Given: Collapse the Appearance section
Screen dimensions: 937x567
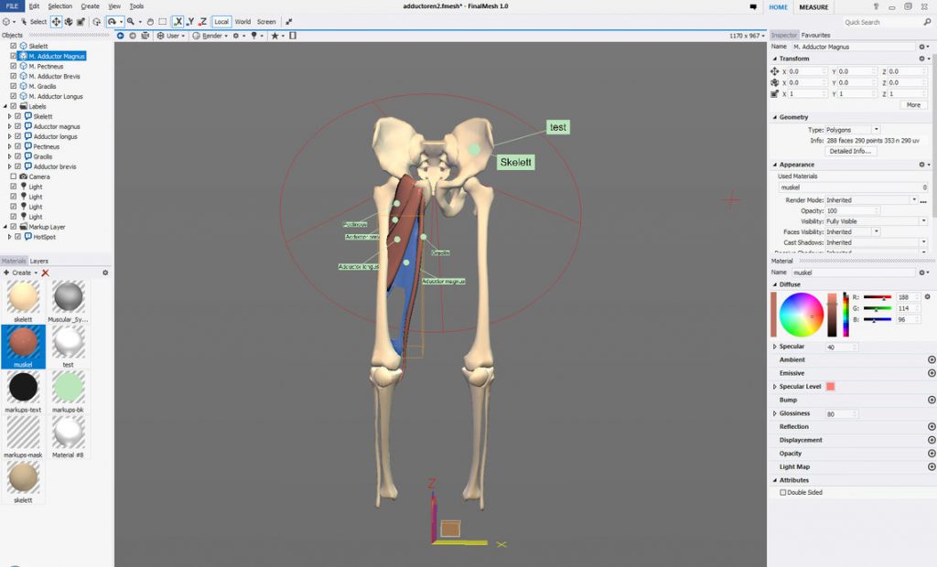Looking at the screenshot, I should [775, 164].
